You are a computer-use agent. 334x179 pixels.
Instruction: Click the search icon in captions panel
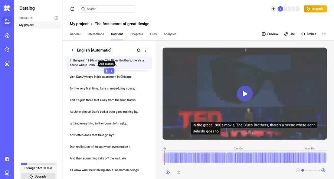click(x=139, y=50)
